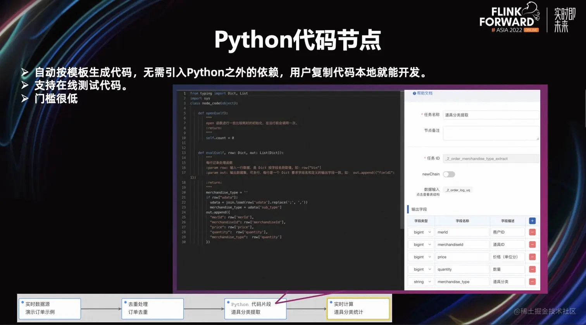The width and height of the screenshot is (586, 325).
Task: Edit the 商户ID description field
Action: click(x=508, y=232)
